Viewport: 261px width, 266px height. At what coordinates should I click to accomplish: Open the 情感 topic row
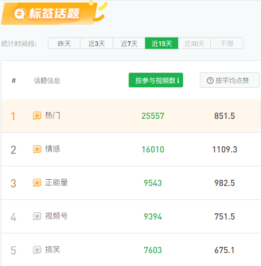131,149
